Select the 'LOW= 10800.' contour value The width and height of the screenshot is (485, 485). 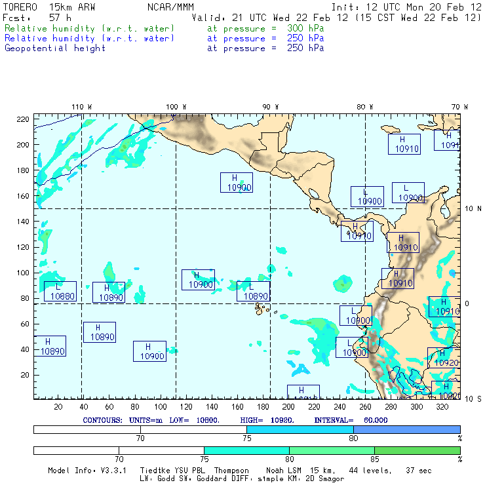194,420
